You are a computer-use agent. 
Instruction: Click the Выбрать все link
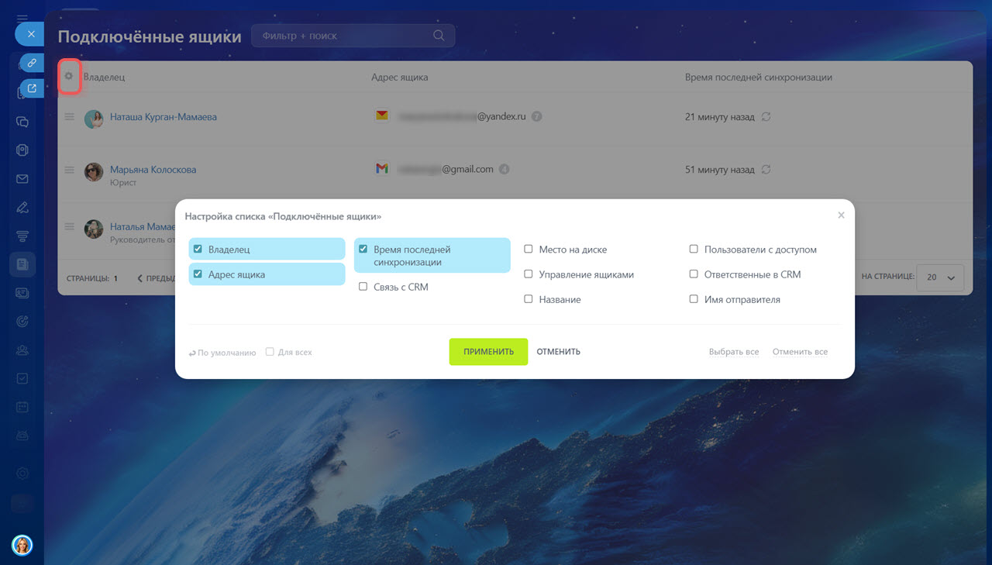coord(733,352)
